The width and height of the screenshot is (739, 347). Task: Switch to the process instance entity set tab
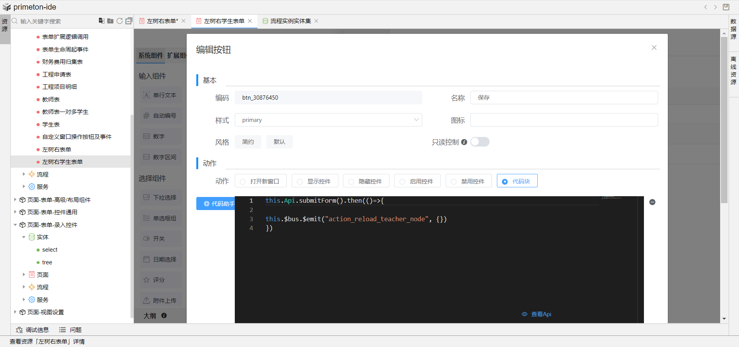290,21
